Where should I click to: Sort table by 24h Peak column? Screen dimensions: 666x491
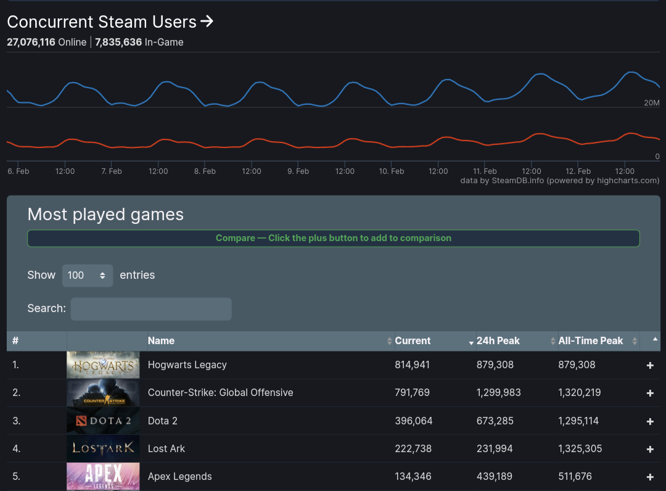click(x=517, y=341)
